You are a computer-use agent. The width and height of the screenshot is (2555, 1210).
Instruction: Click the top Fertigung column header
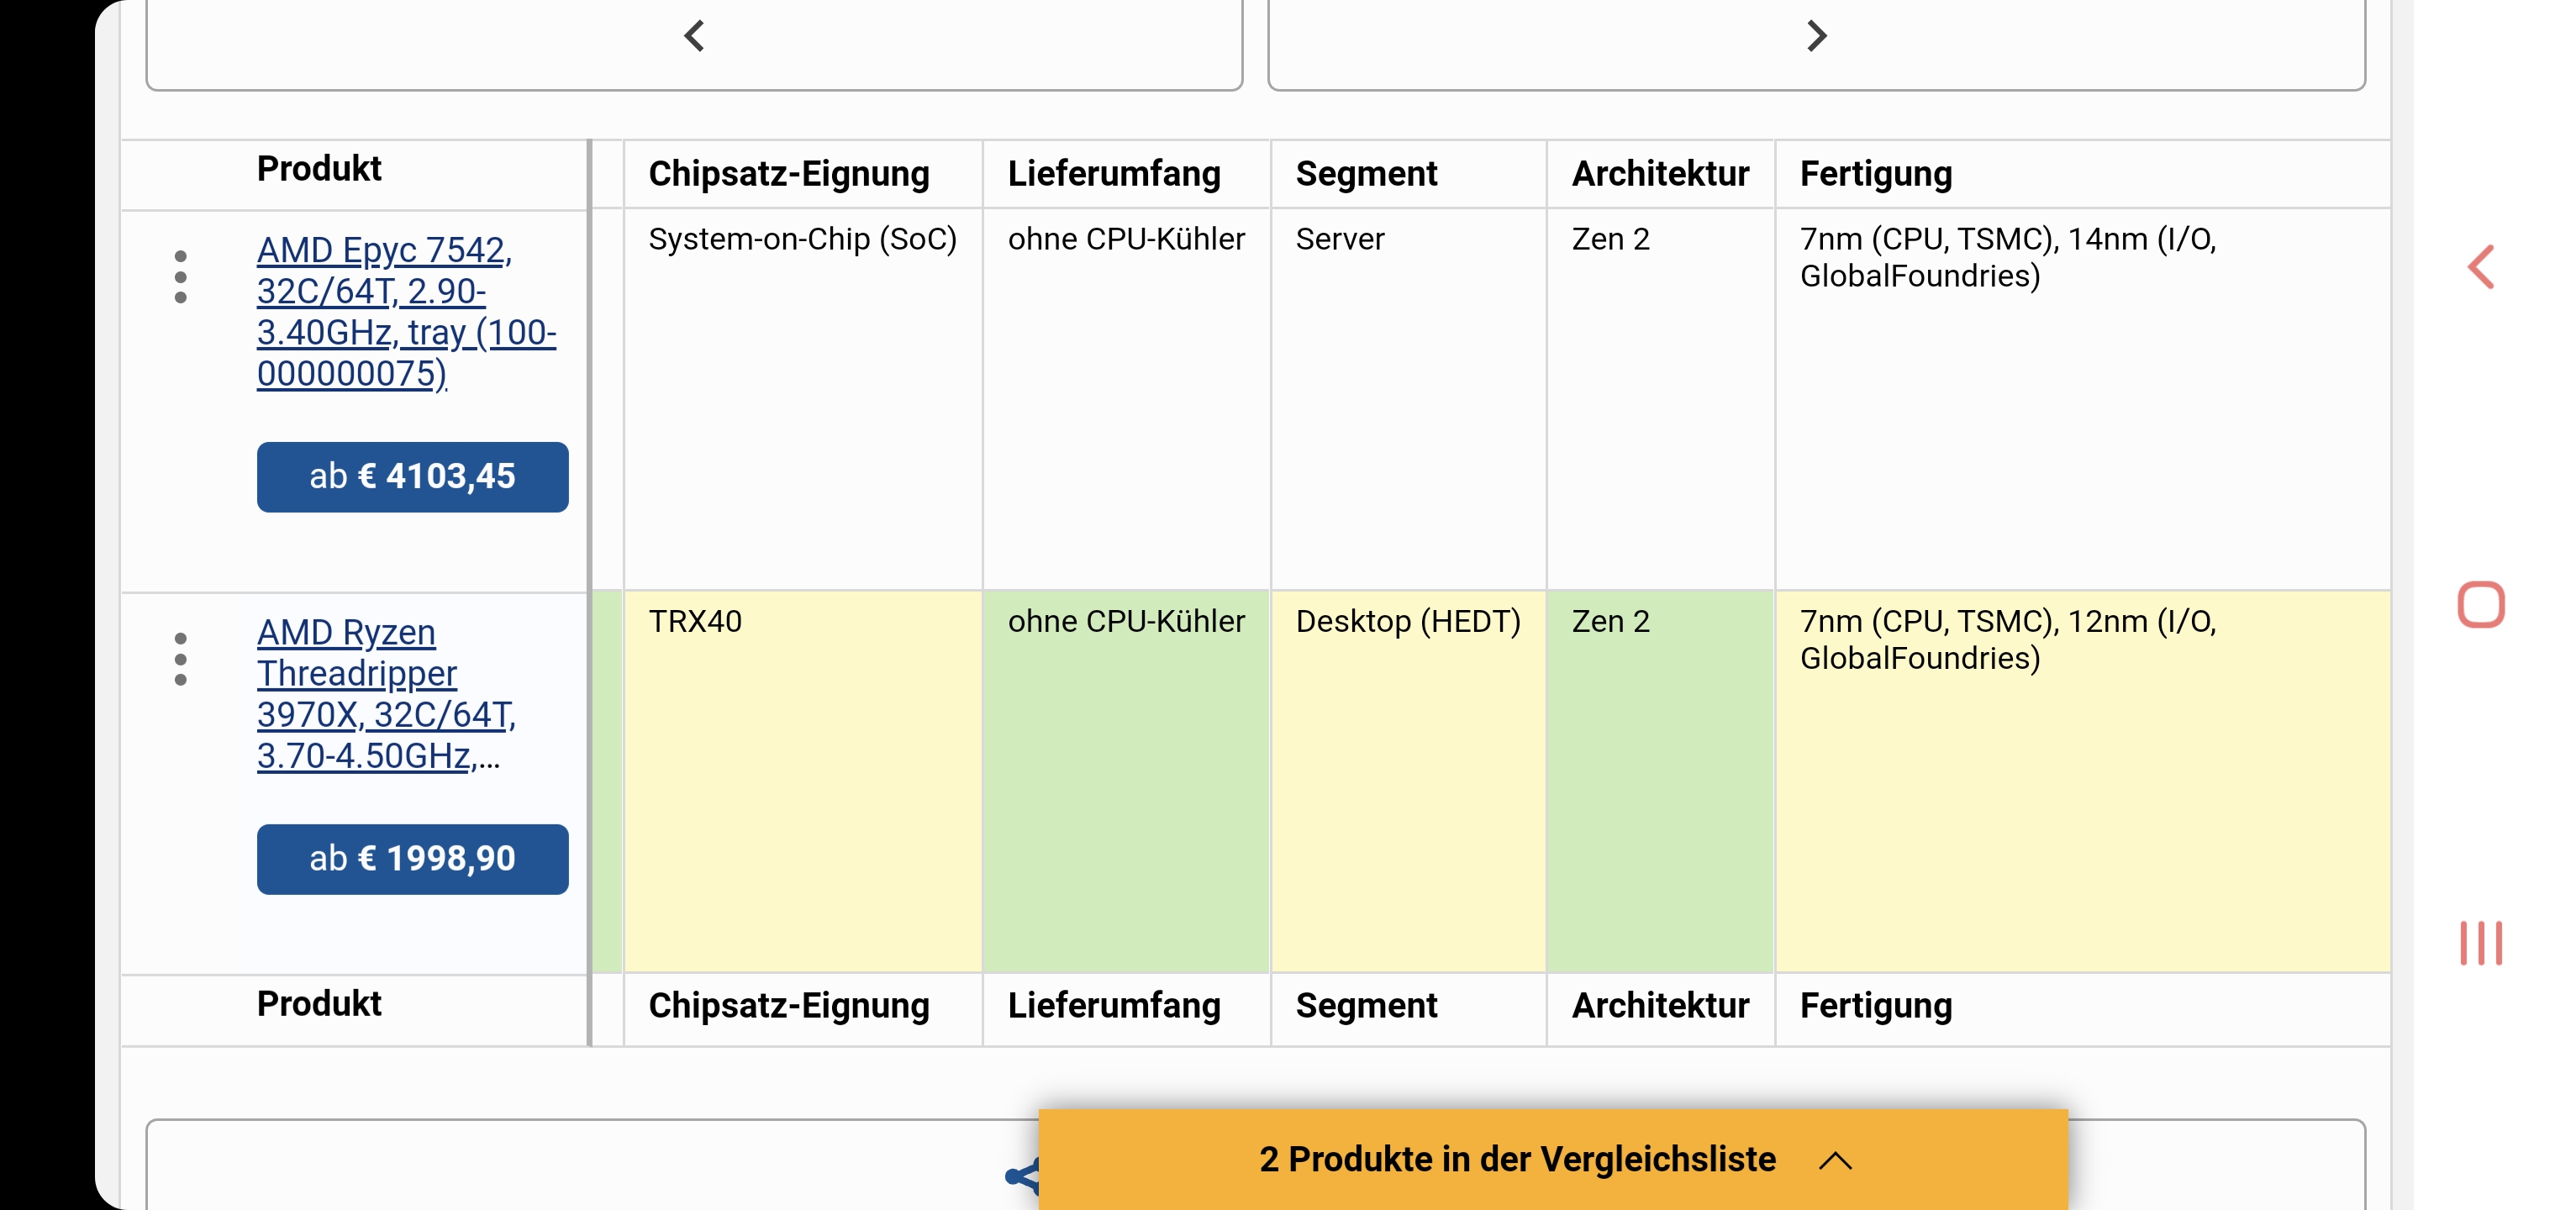tap(1876, 174)
